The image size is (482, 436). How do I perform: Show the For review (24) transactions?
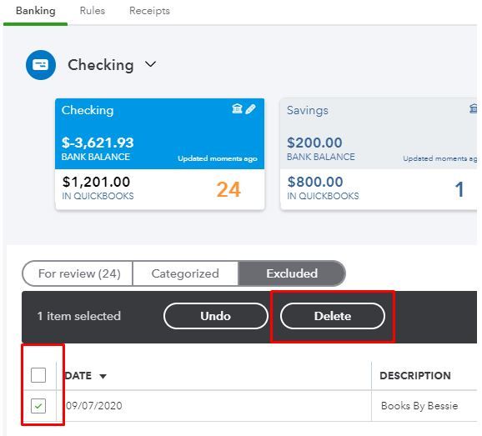[78, 273]
